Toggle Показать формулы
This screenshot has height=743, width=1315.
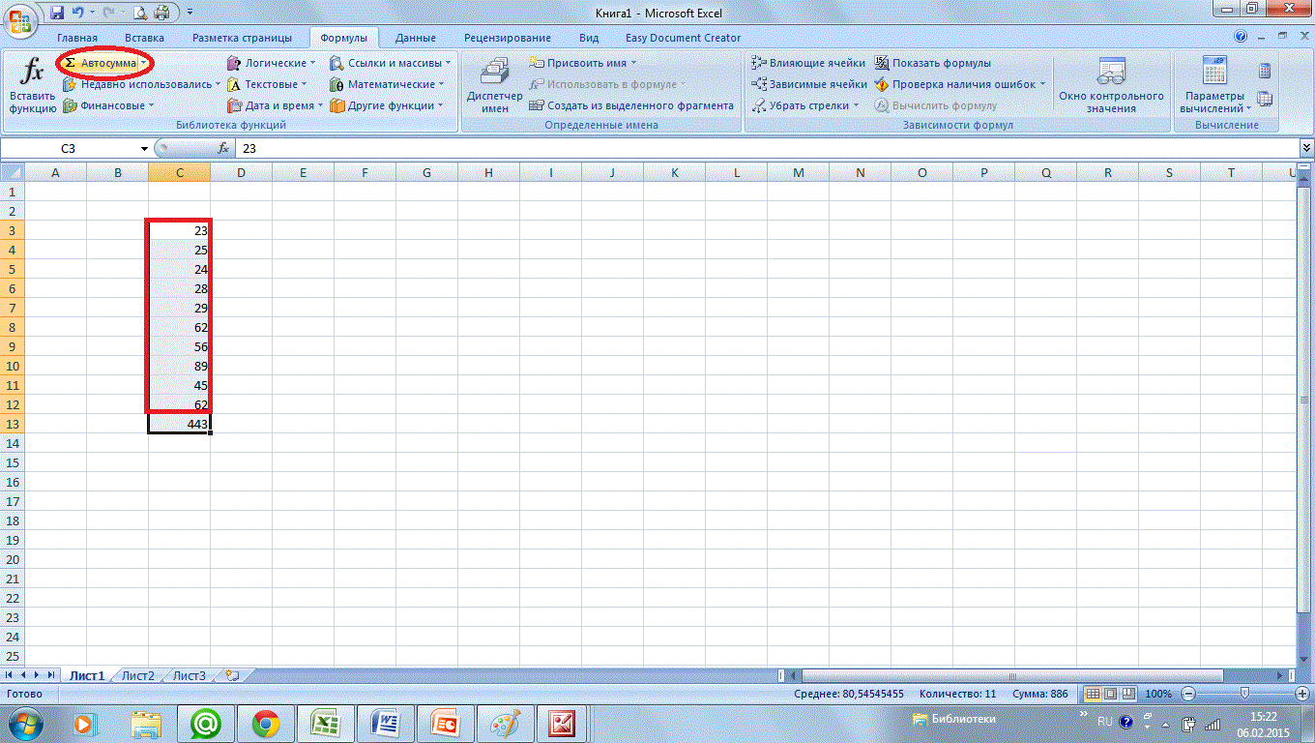click(x=933, y=63)
